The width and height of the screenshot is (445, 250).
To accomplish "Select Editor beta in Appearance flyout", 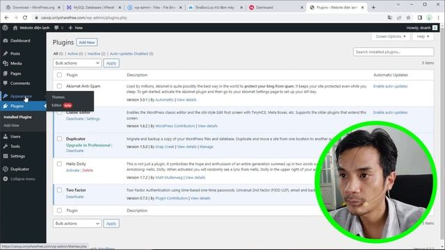I will tap(62, 106).
